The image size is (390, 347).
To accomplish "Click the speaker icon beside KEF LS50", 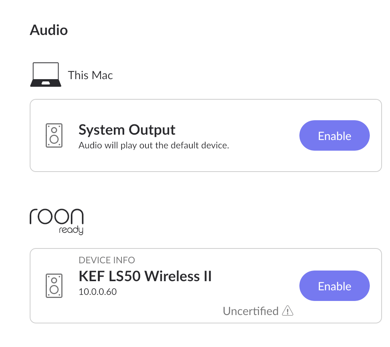I will point(54,286).
